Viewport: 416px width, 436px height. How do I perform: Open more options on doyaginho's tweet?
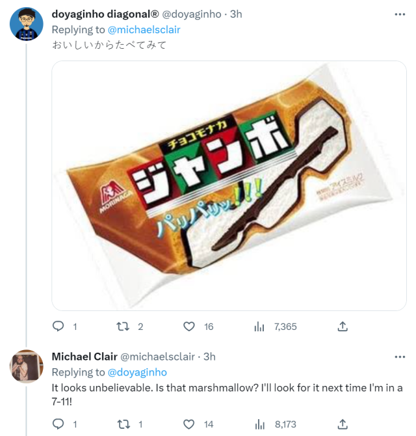[398, 14]
